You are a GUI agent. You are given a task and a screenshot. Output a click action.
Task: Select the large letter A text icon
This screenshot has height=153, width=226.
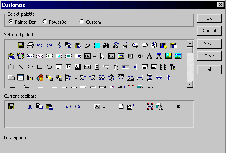click(x=149, y=56)
